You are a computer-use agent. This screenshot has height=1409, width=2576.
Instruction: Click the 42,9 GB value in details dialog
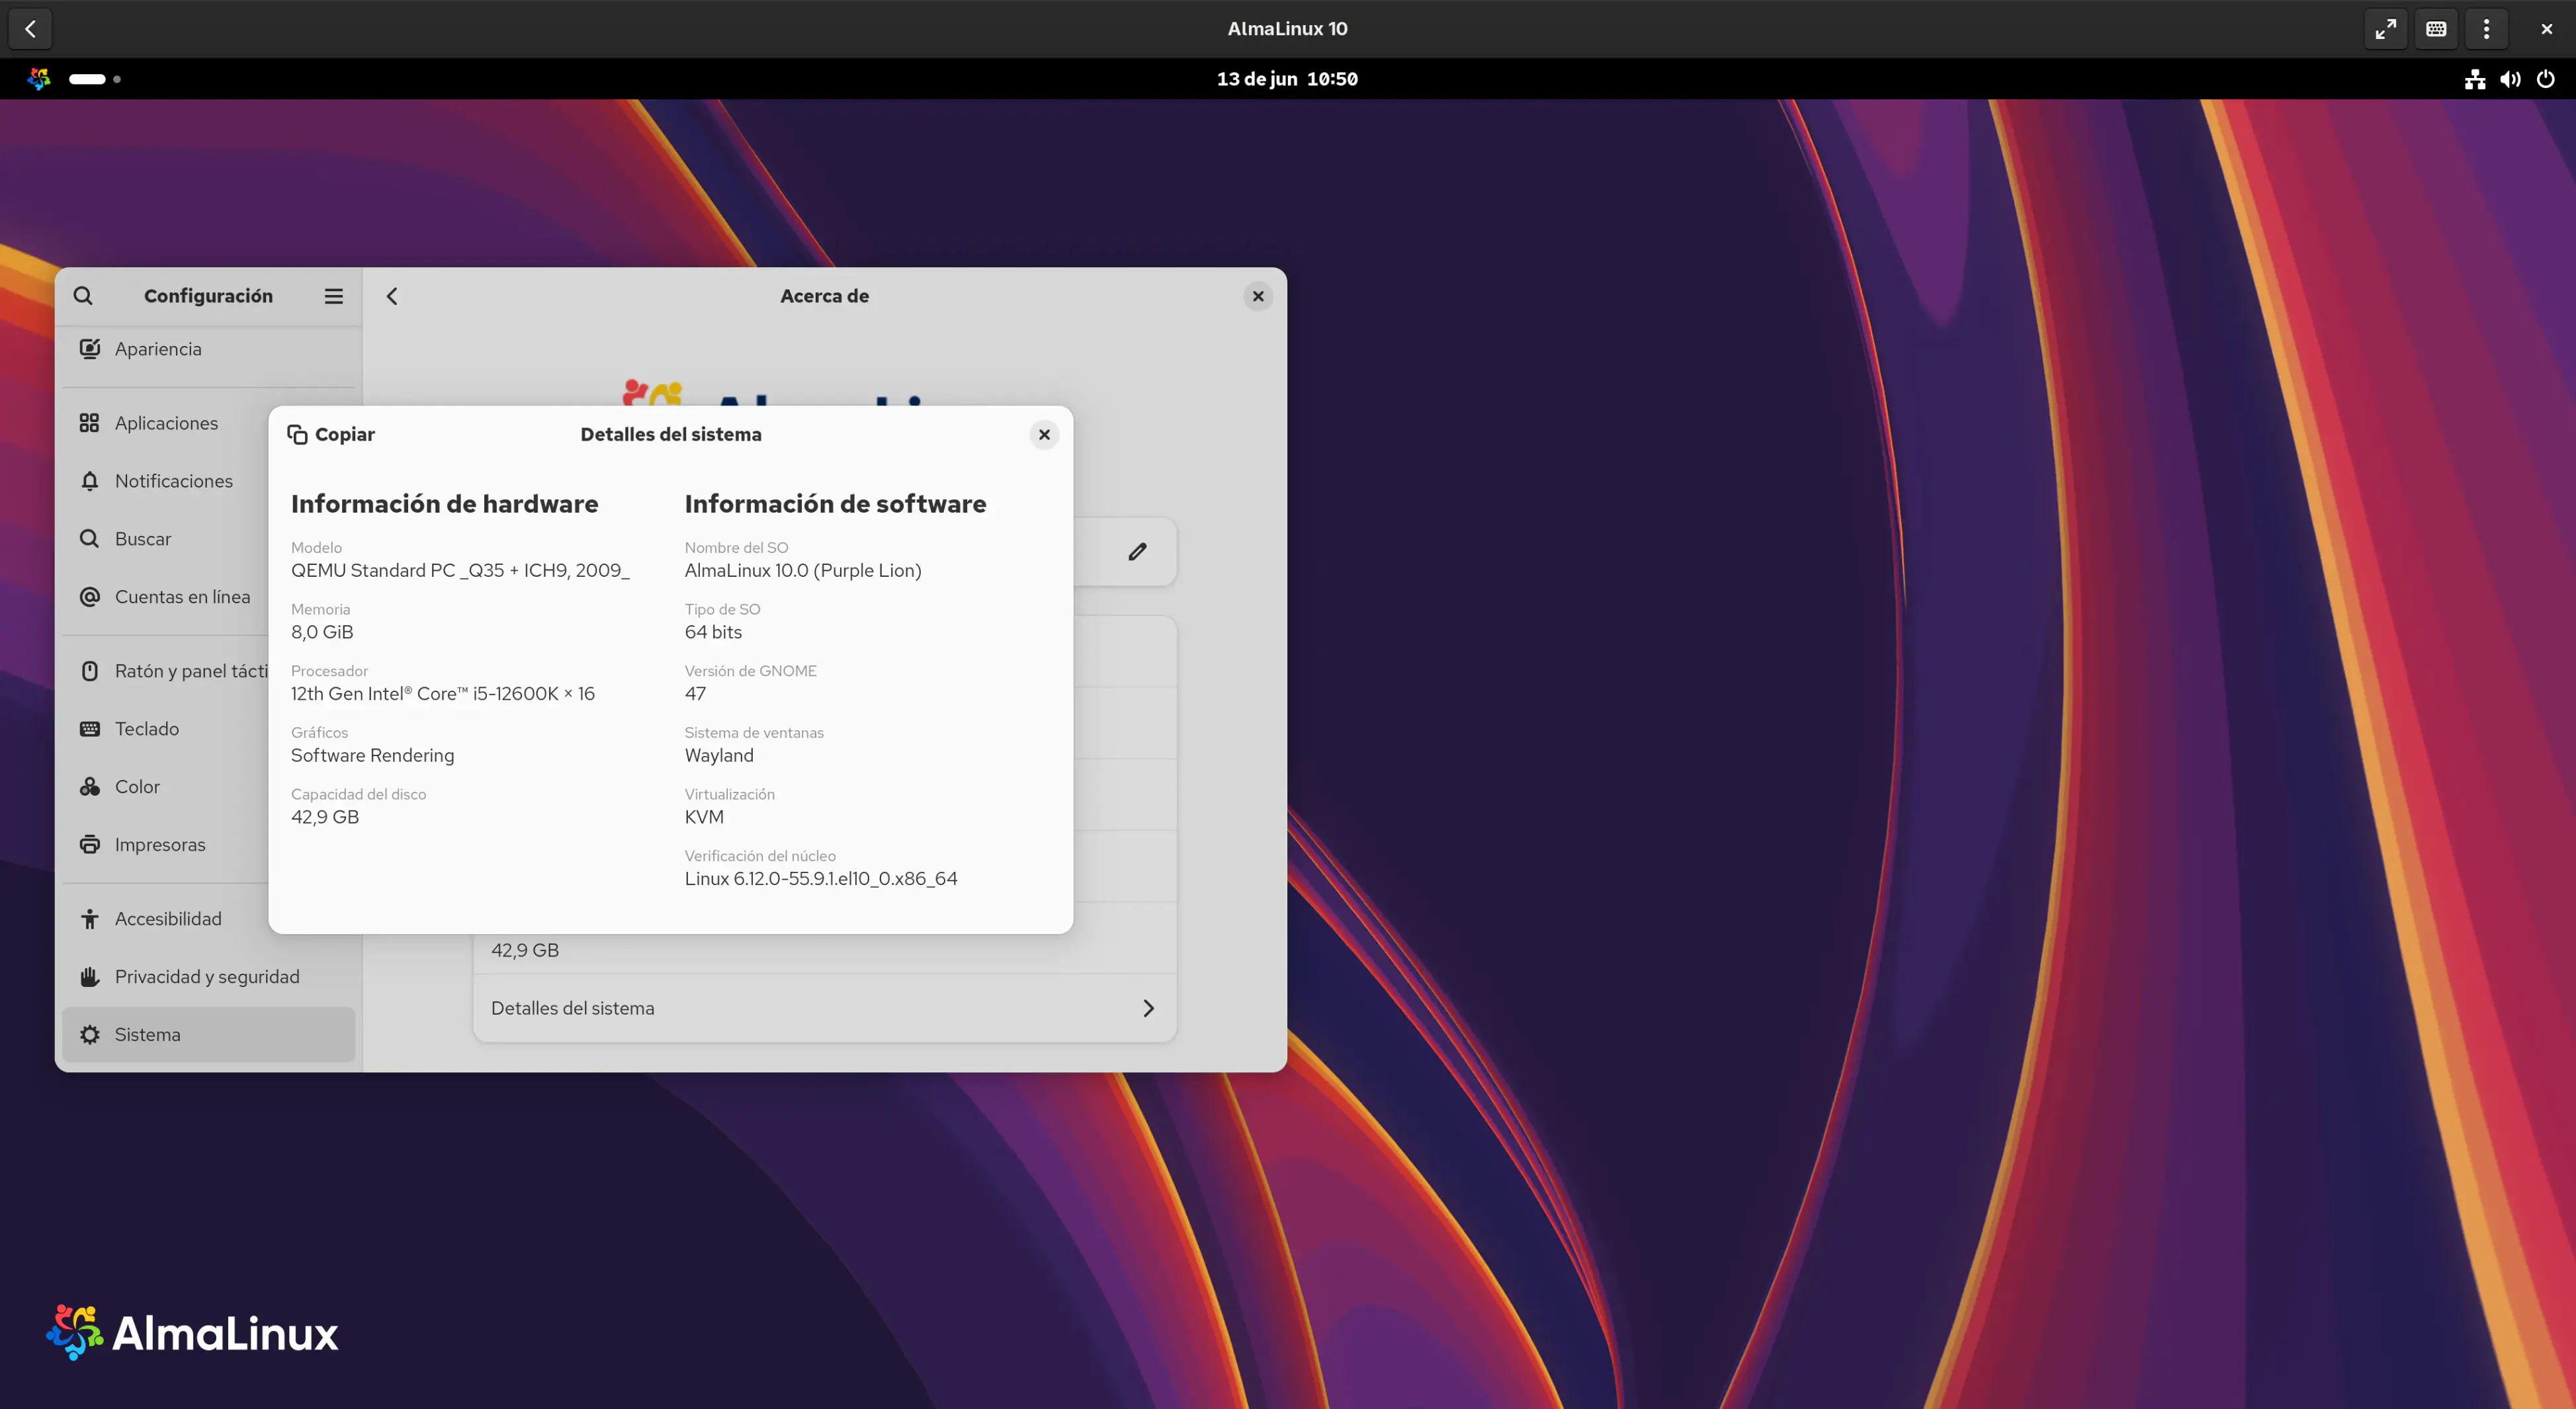[x=325, y=817]
